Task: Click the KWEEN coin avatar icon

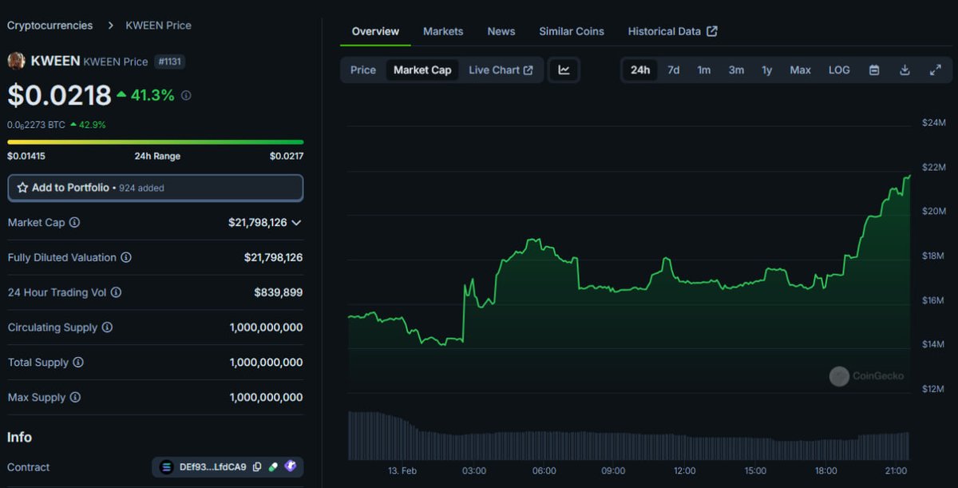Action: tap(16, 61)
